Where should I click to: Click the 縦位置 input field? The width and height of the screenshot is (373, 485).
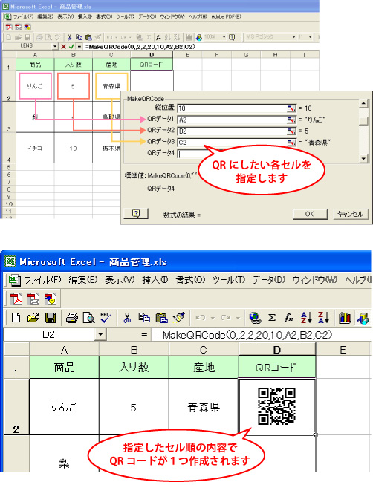pyautogui.click(x=232, y=108)
